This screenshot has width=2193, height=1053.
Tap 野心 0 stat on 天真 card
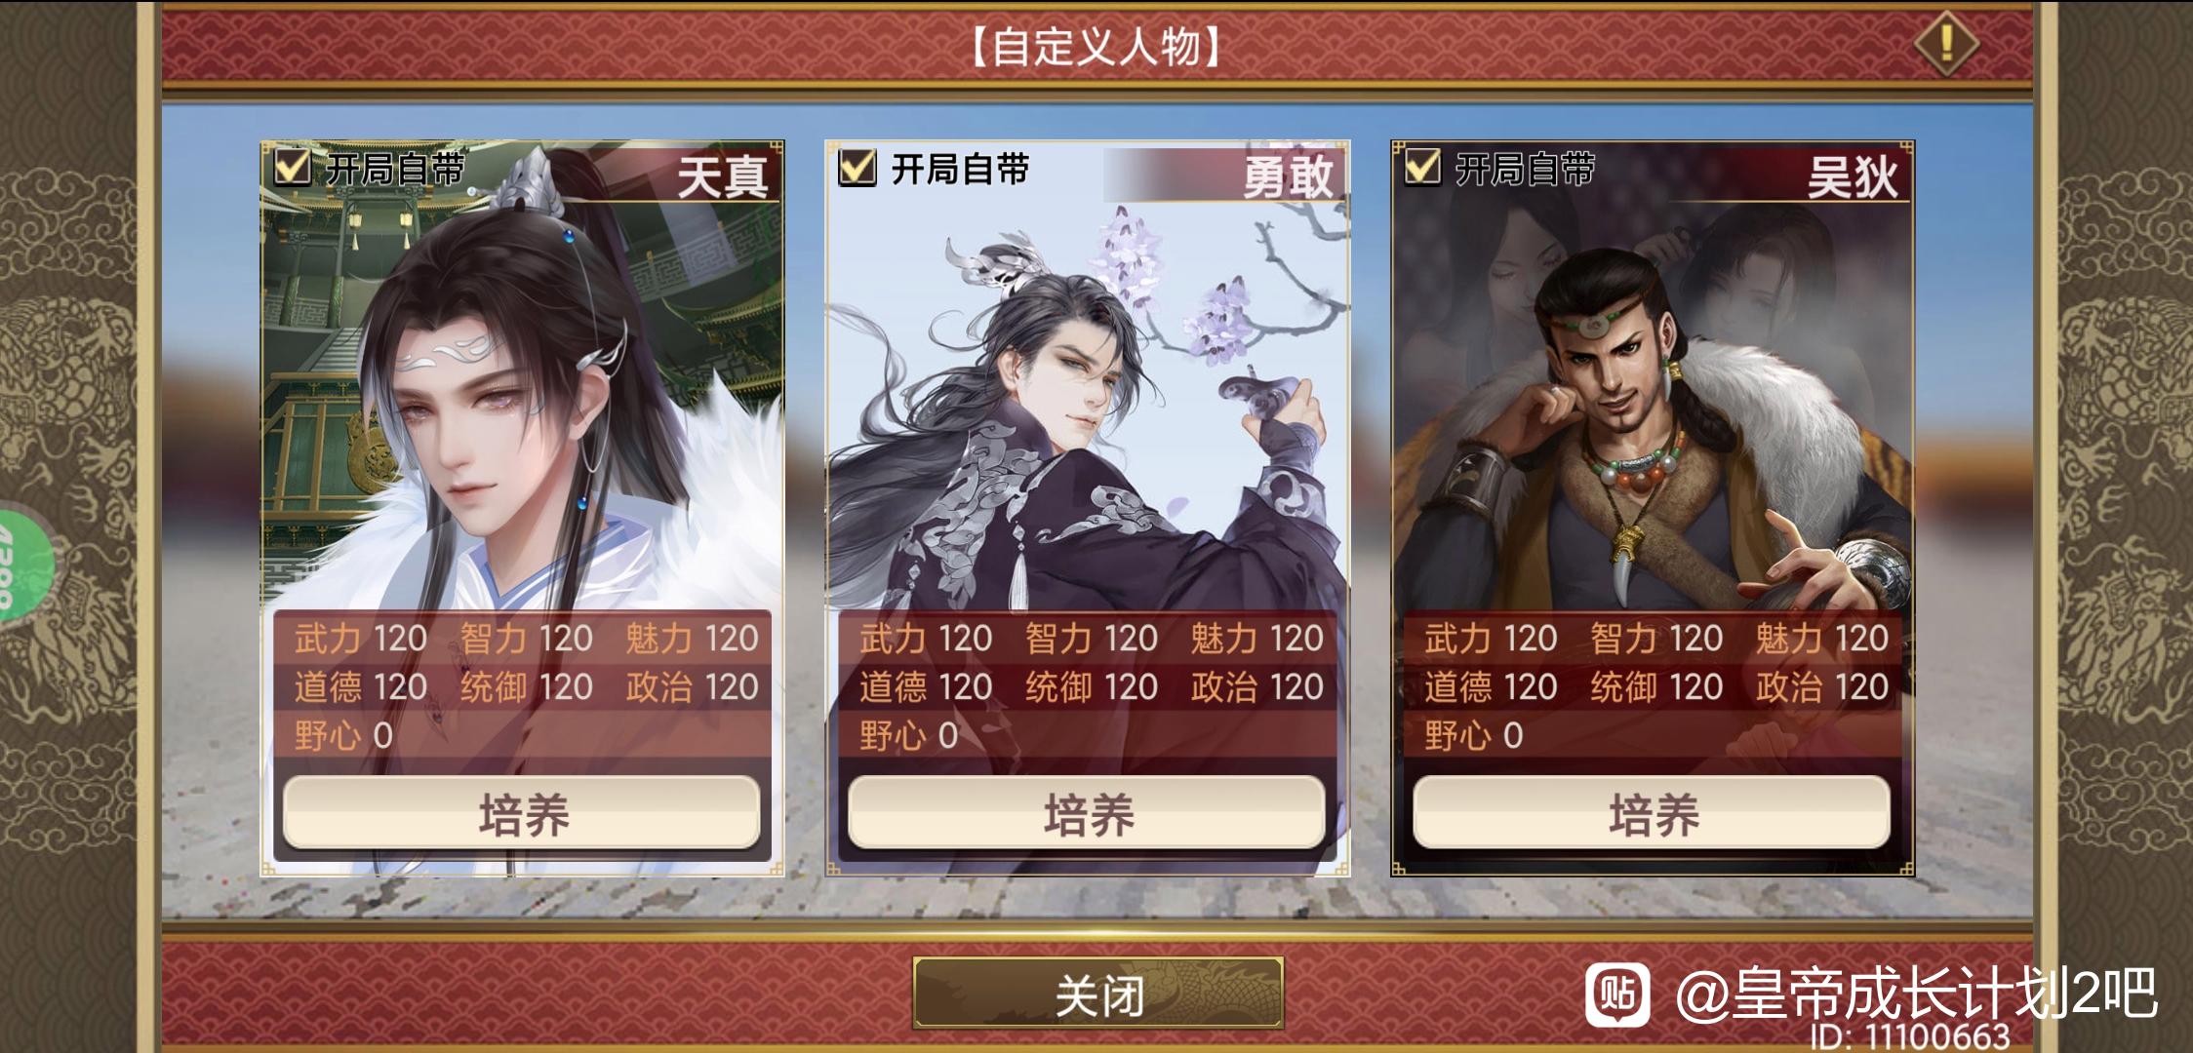[343, 735]
